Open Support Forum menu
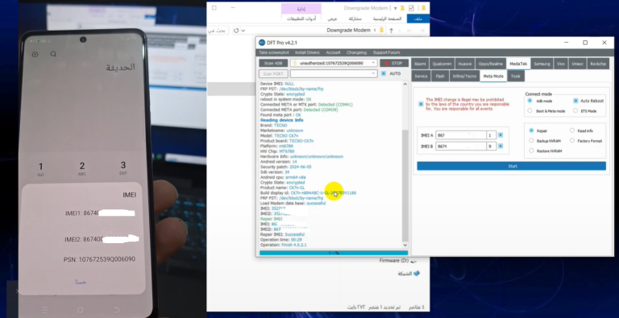 [386, 52]
